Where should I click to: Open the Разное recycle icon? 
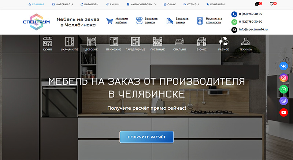point(224,41)
